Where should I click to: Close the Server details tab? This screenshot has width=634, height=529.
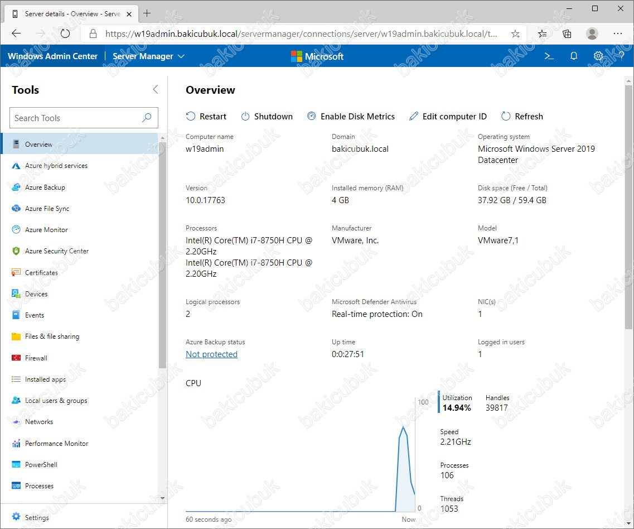pos(129,14)
